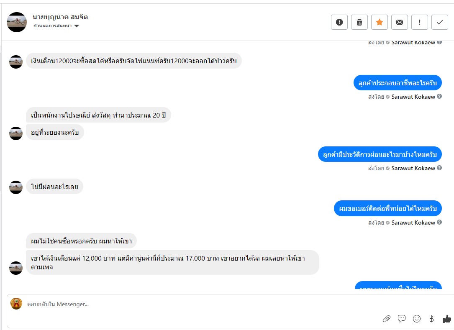Click the exclamation mark priority icon
The width and height of the screenshot is (454, 330).
[x=420, y=22]
